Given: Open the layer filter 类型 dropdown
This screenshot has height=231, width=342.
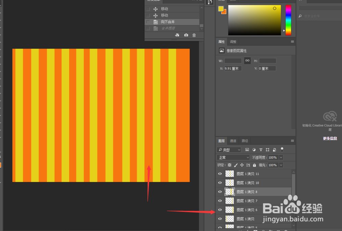Looking at the screenshot, I should pos(229,150).
